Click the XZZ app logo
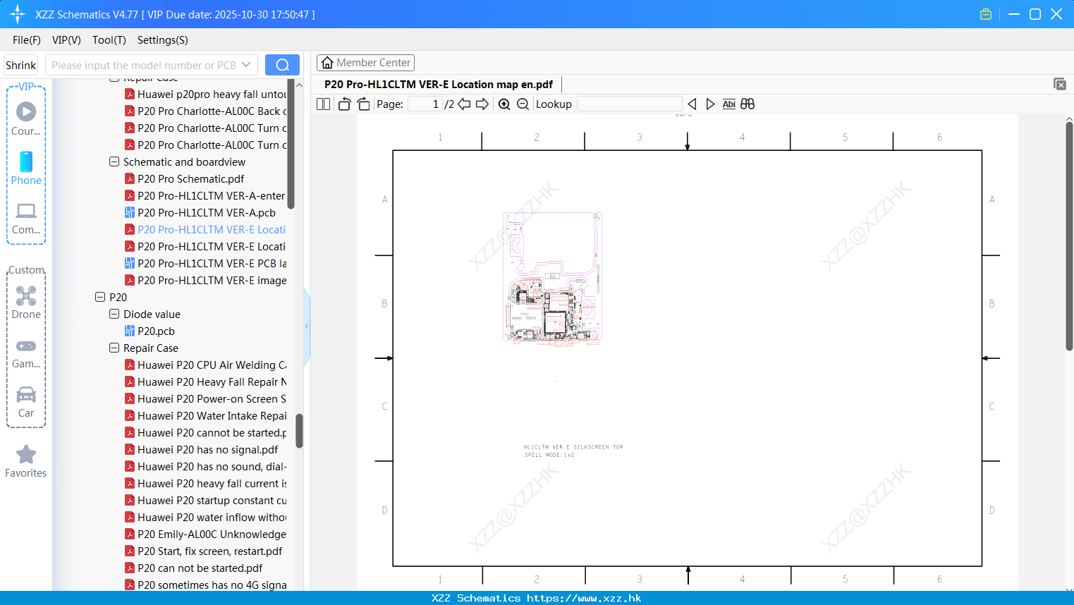Image resolution: width=1074 pixels, height=605 pixels. tap(18, 14)
